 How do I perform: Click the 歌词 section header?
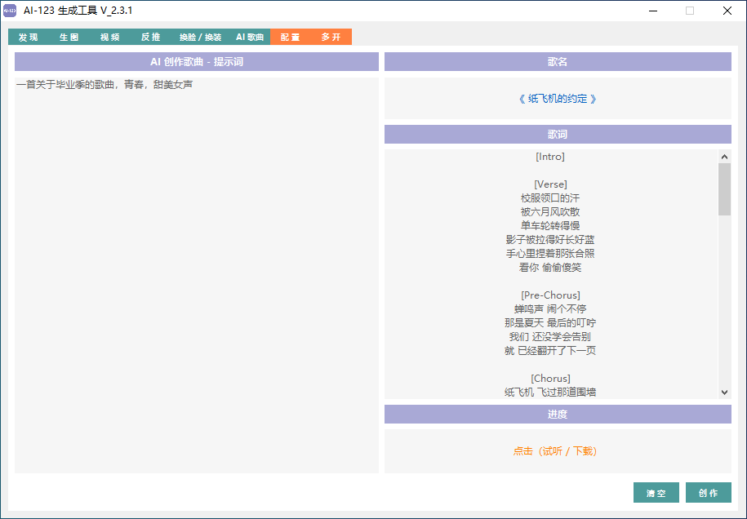click(558, 135)
